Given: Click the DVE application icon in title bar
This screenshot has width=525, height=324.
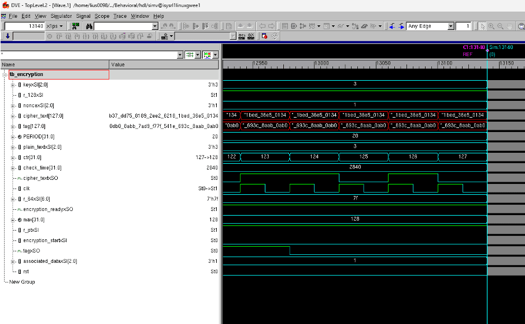Looking at the screenshot, I should click(x=5, y=5).
